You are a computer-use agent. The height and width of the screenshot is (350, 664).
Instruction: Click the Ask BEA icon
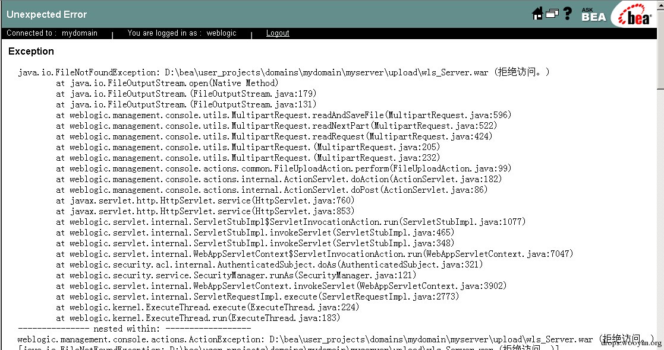tap(593, 14)
